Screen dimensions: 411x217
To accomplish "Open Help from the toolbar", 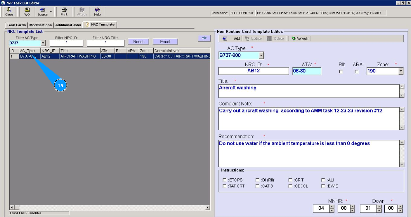I will (x=97, y=12).
